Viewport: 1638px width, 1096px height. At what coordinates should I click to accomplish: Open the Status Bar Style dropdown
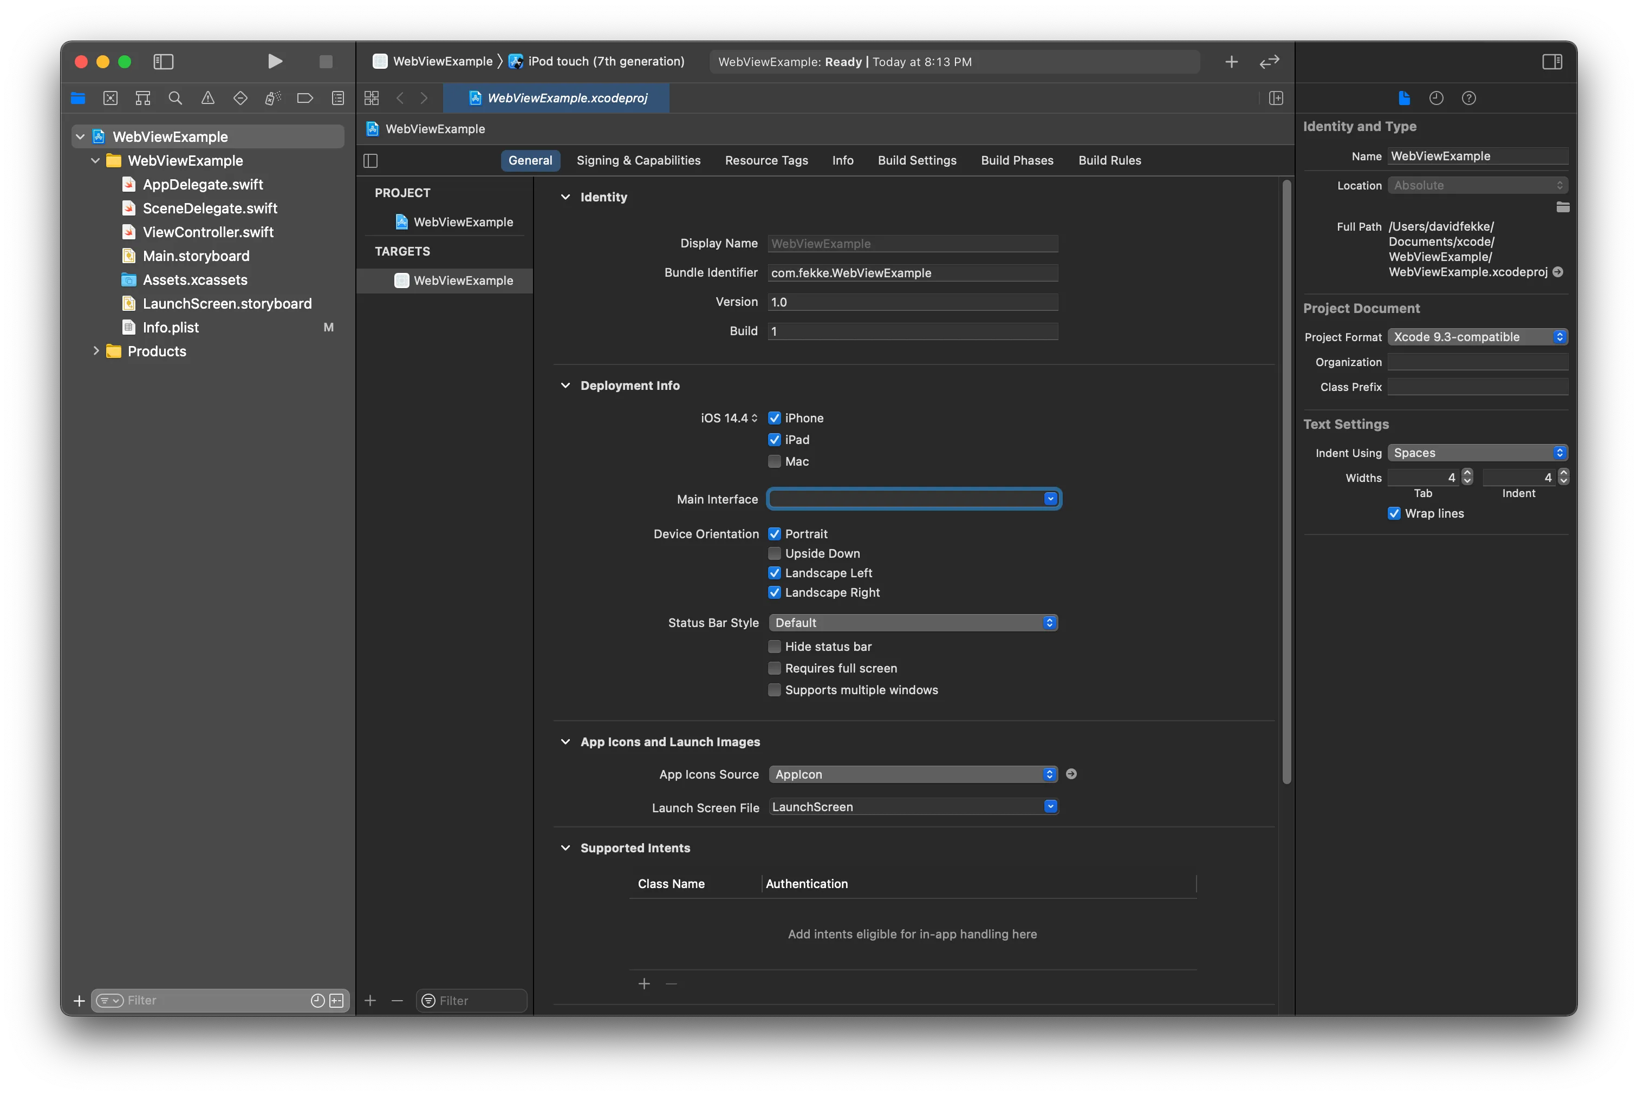point(913,623)
